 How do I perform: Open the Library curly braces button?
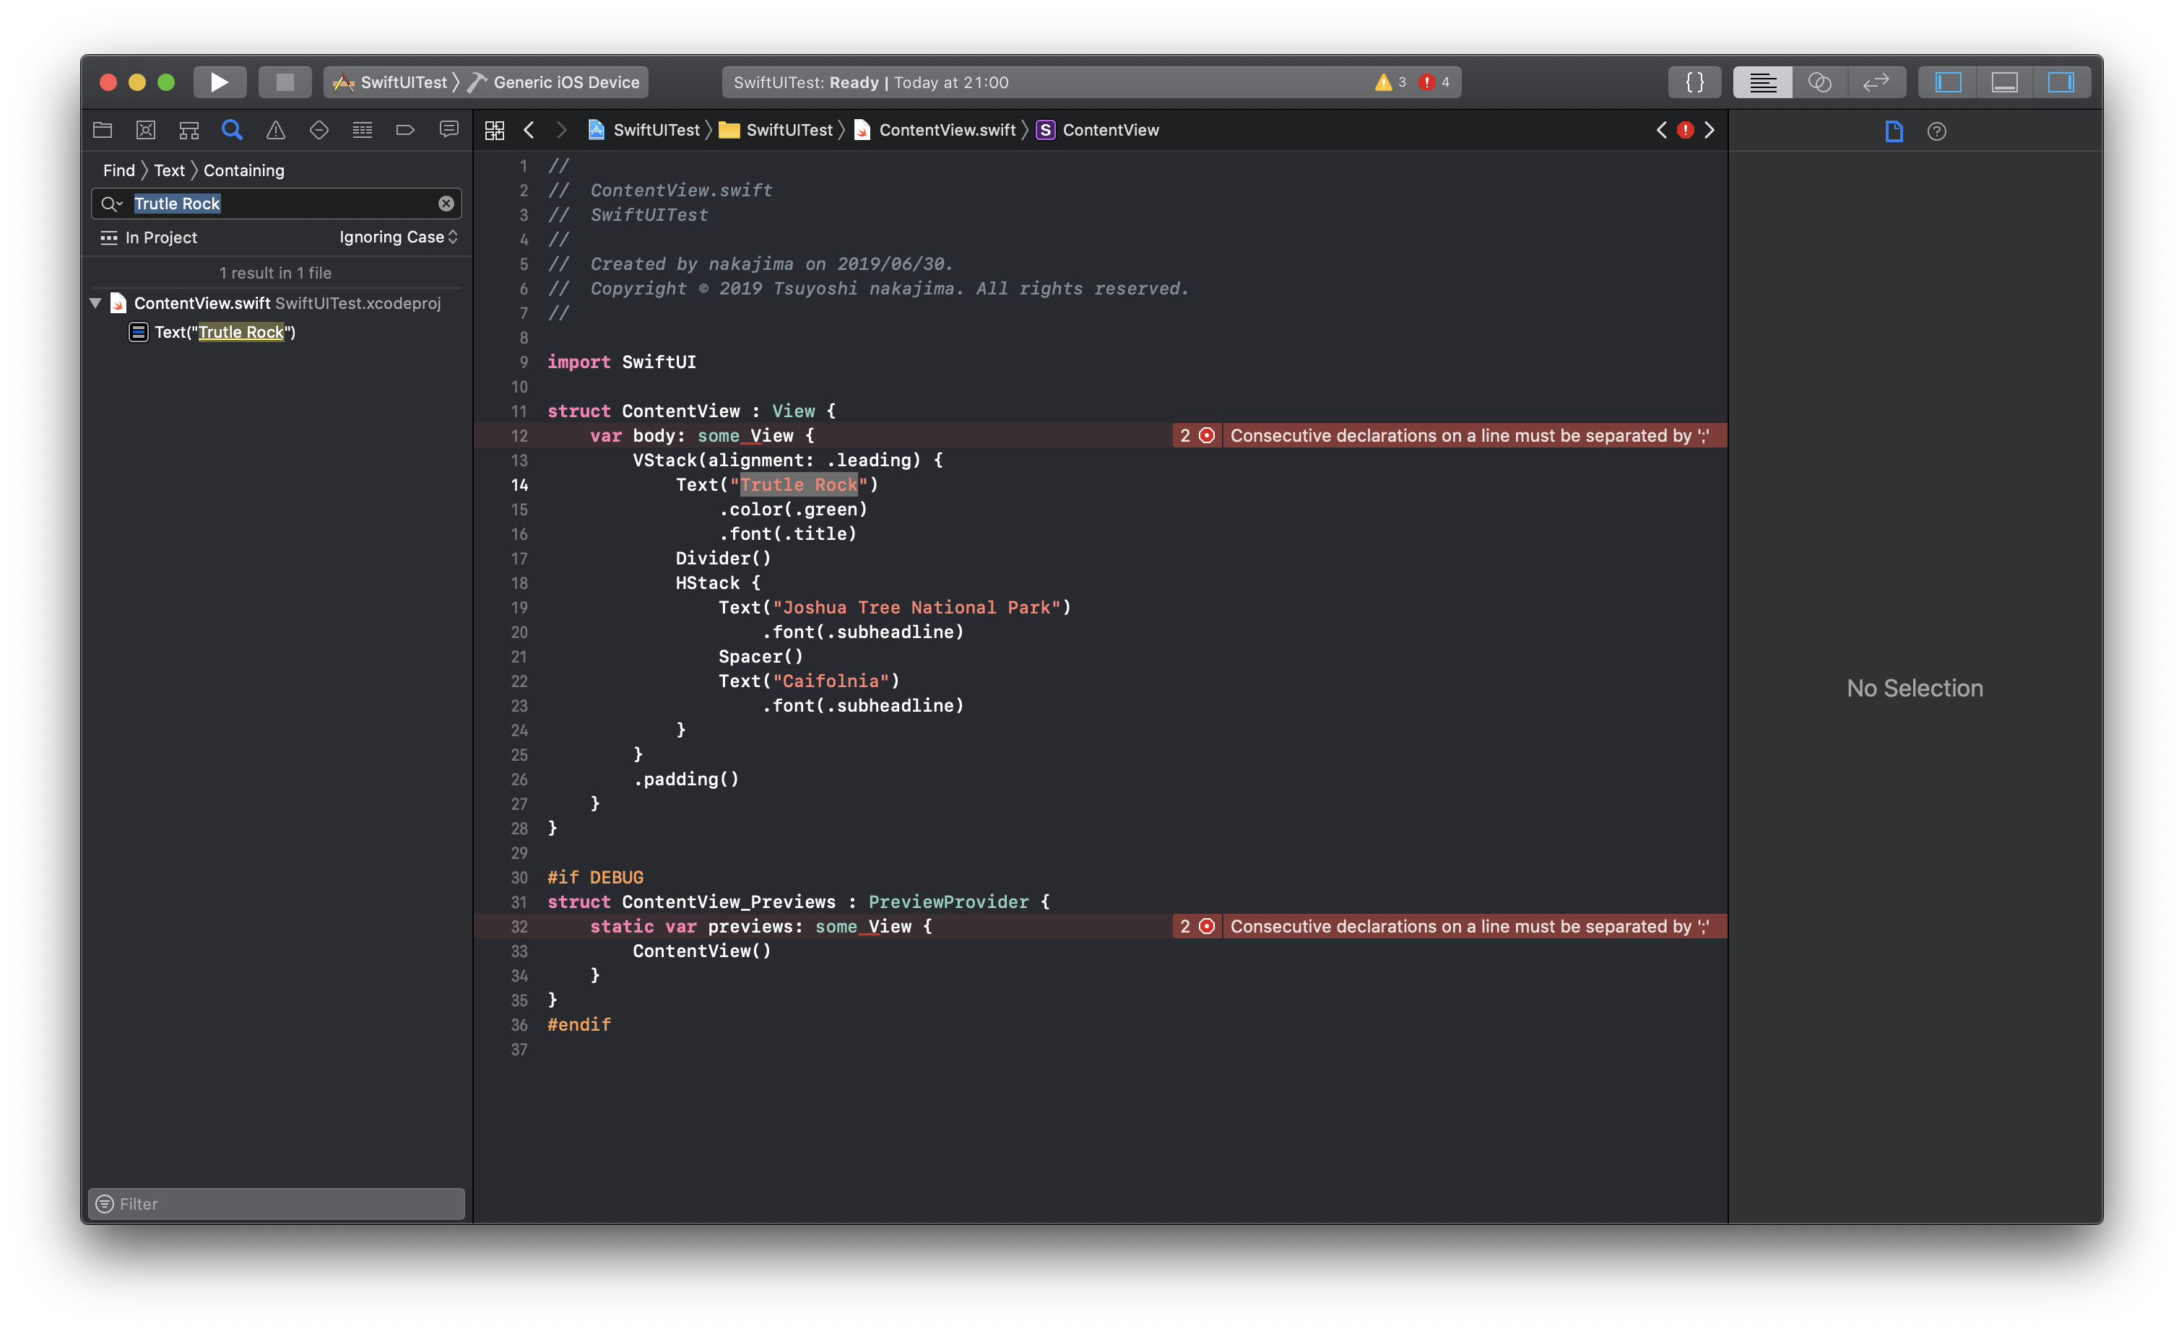point(1694,82)
